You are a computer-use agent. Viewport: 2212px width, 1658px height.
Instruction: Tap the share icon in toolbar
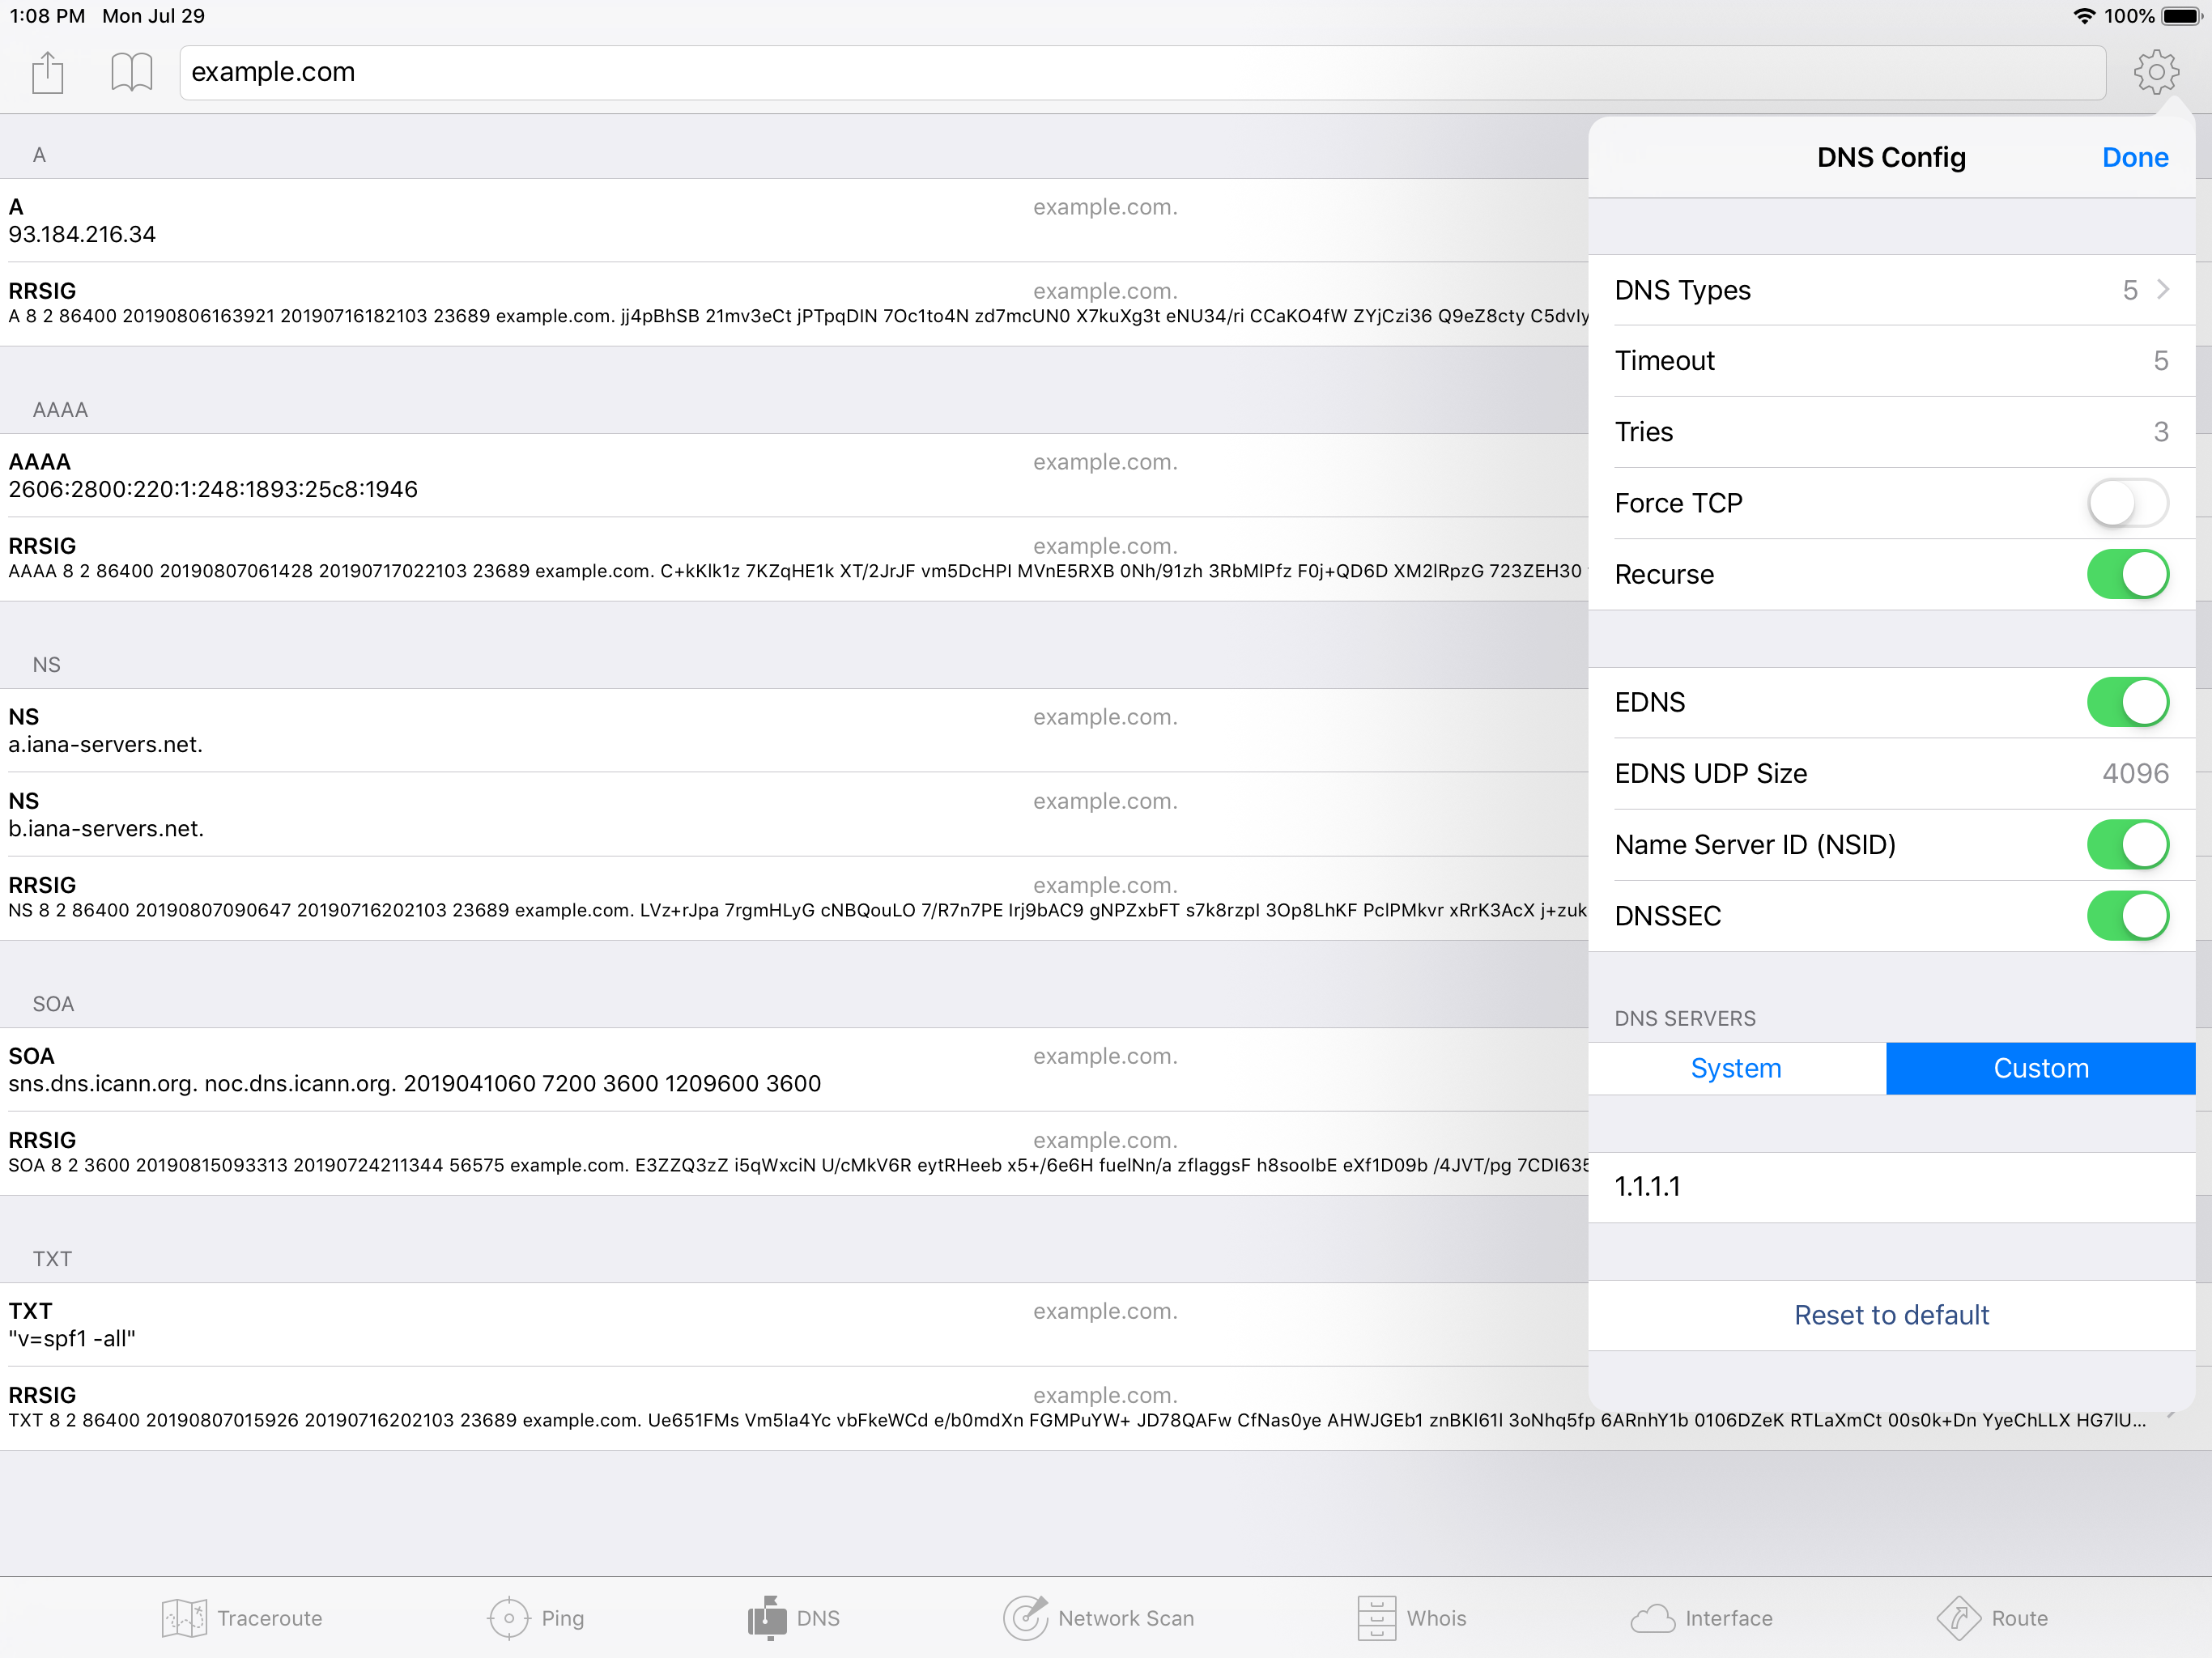tap(47, 73)
